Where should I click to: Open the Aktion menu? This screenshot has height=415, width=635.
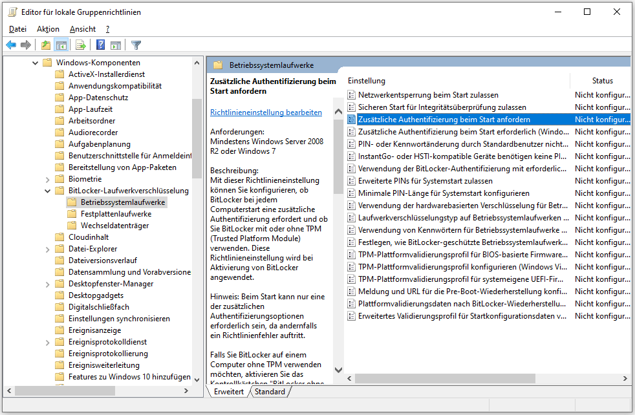(48, 29)
